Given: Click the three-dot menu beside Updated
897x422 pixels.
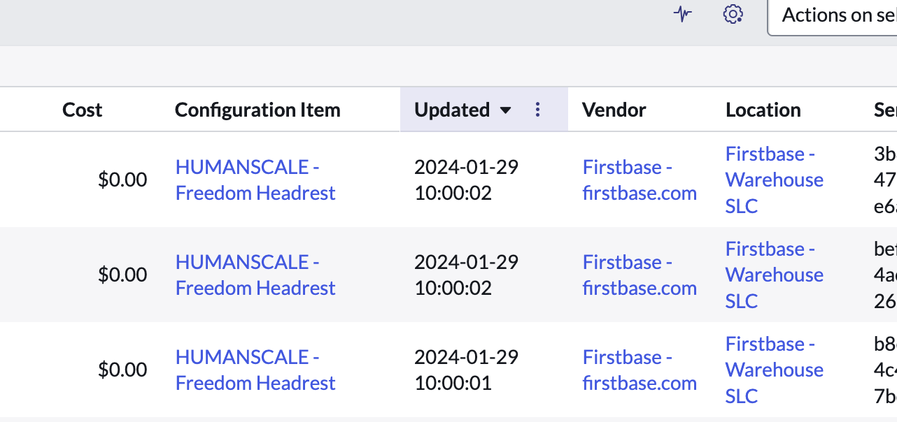Looking at the screenshot, I should (537, 110).
